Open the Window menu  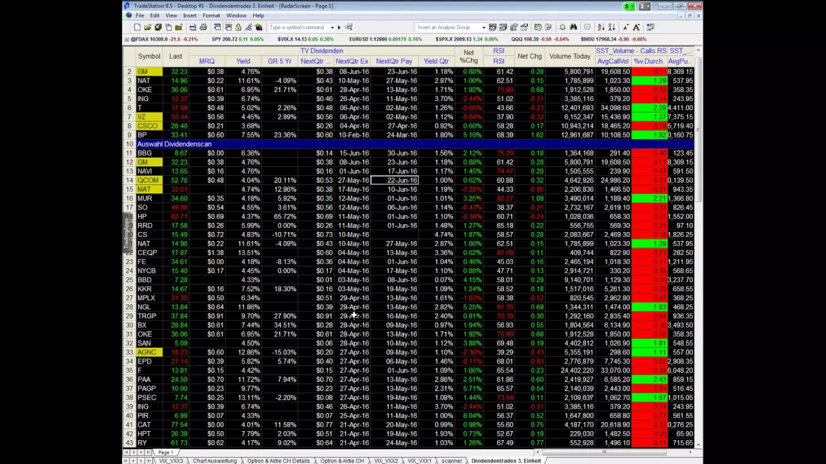coord(236,15)
